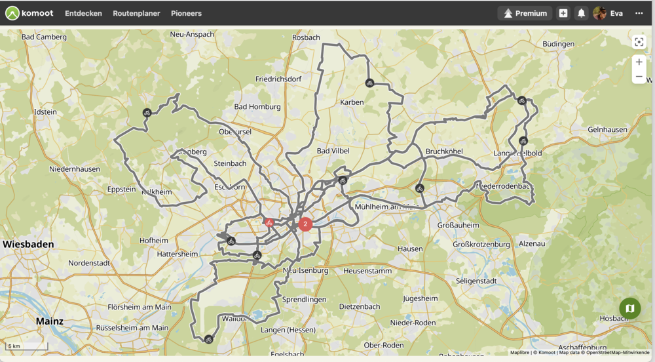Screen dimensions: 655x362
Task: Click the plus icon to add a tour
Action: (x=563, y=13)
